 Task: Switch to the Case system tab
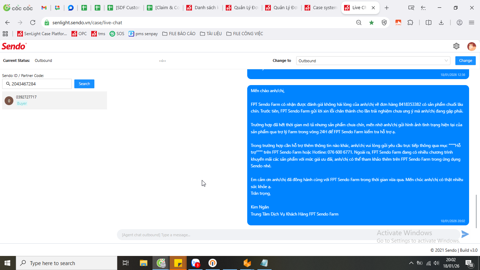[321, 8]
